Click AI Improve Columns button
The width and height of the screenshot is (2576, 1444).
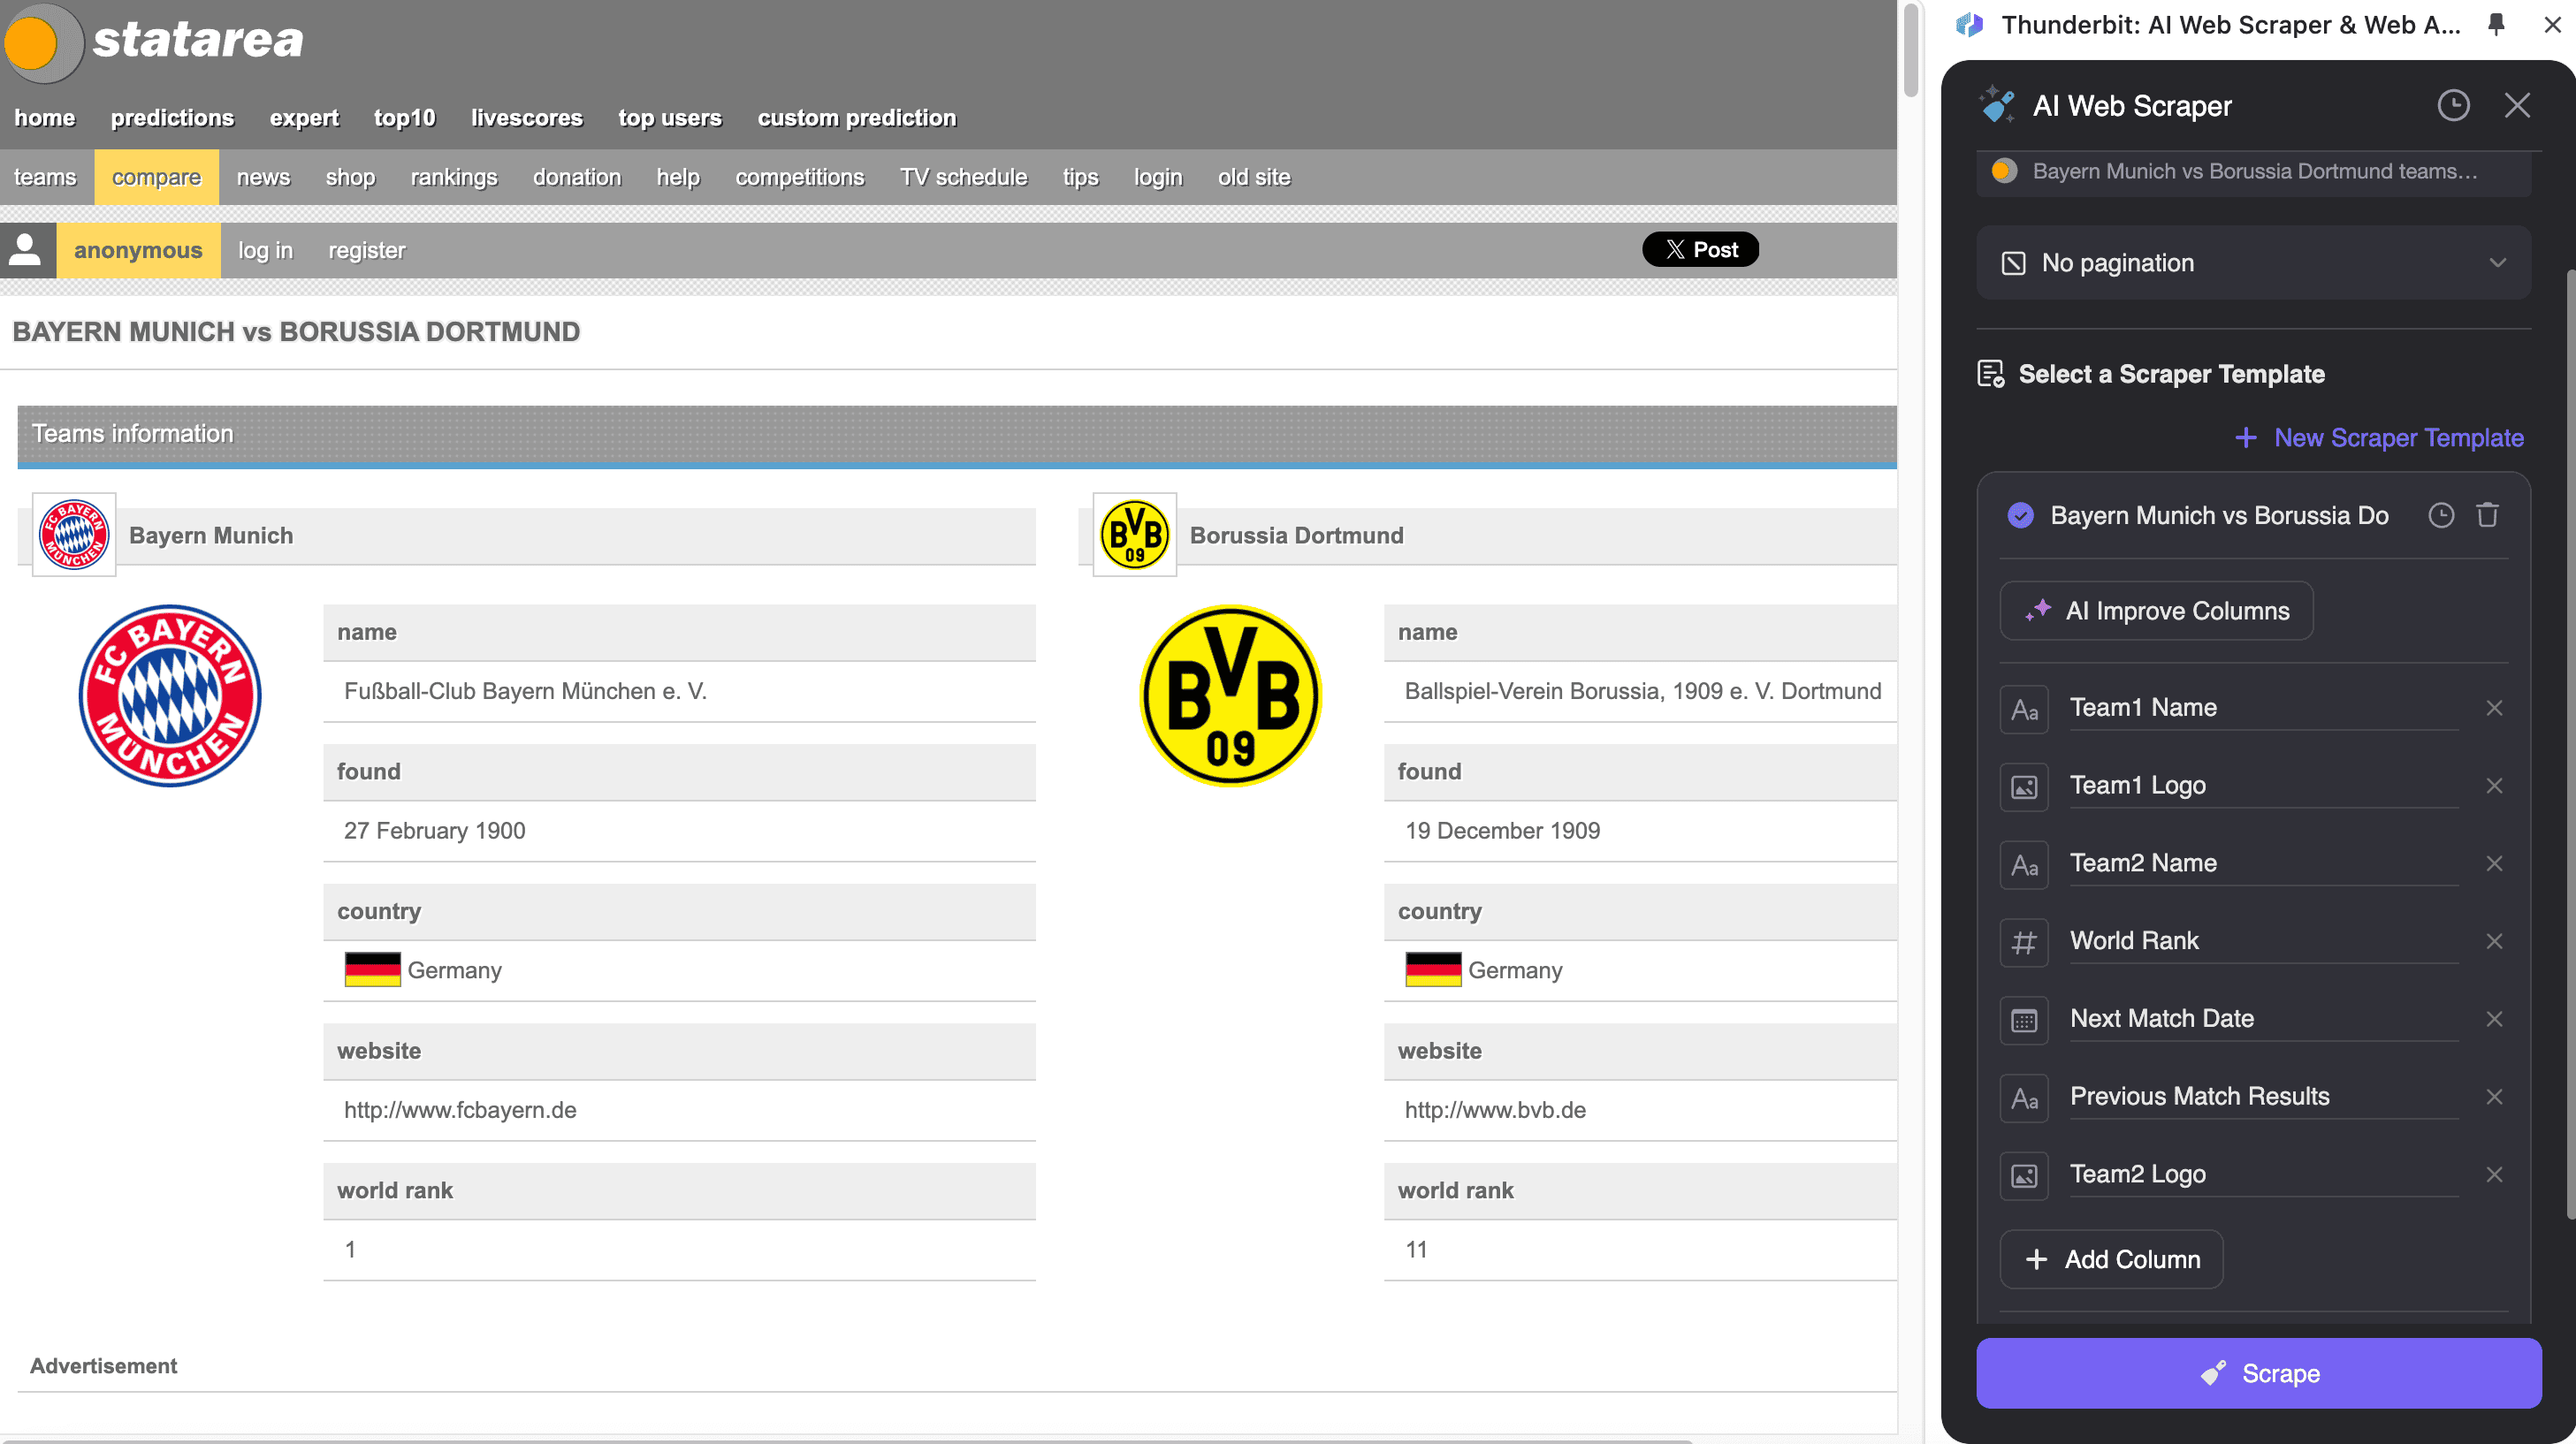pyautogui.click(x=2156, y=611)
